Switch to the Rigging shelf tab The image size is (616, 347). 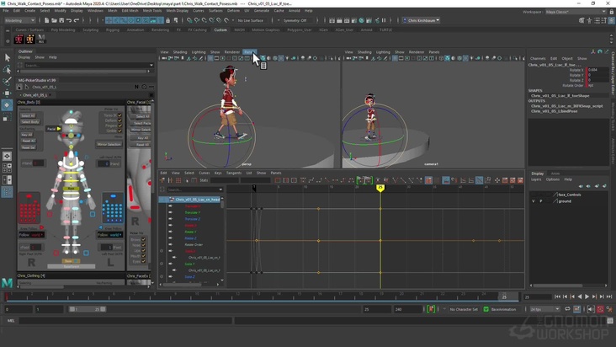click(x=112, y=29)
